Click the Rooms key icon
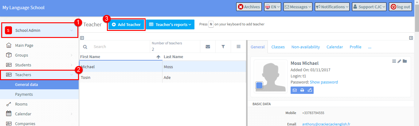Viewport: 419px width, 126px height. (9, 104)
